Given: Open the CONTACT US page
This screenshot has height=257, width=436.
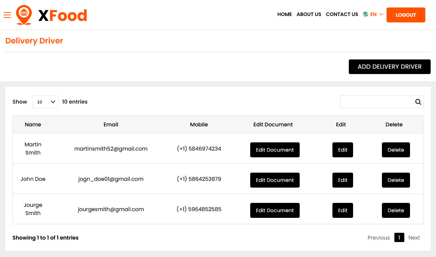Looking at the screenshot, I should point(342,15).
